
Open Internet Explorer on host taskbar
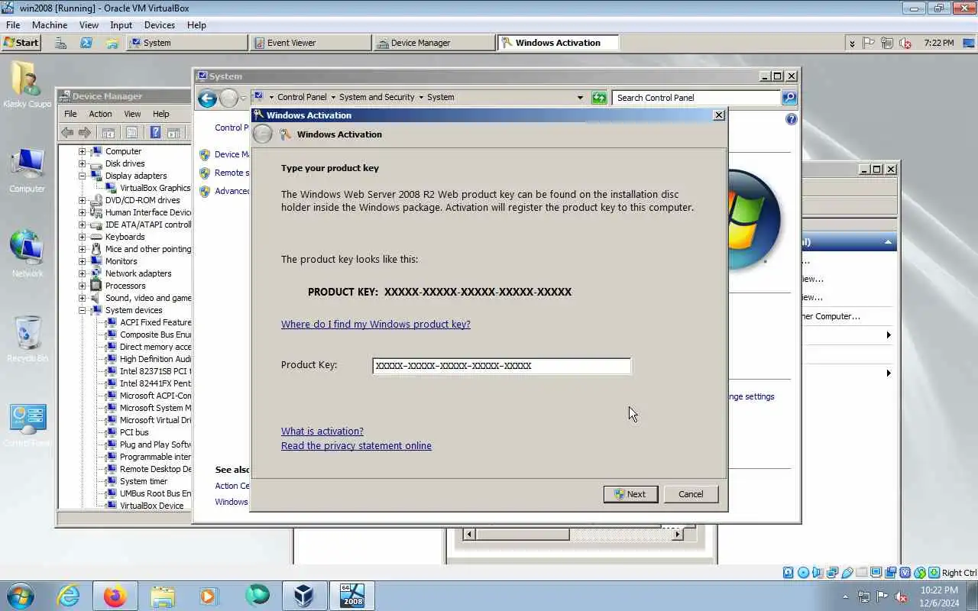69,596
